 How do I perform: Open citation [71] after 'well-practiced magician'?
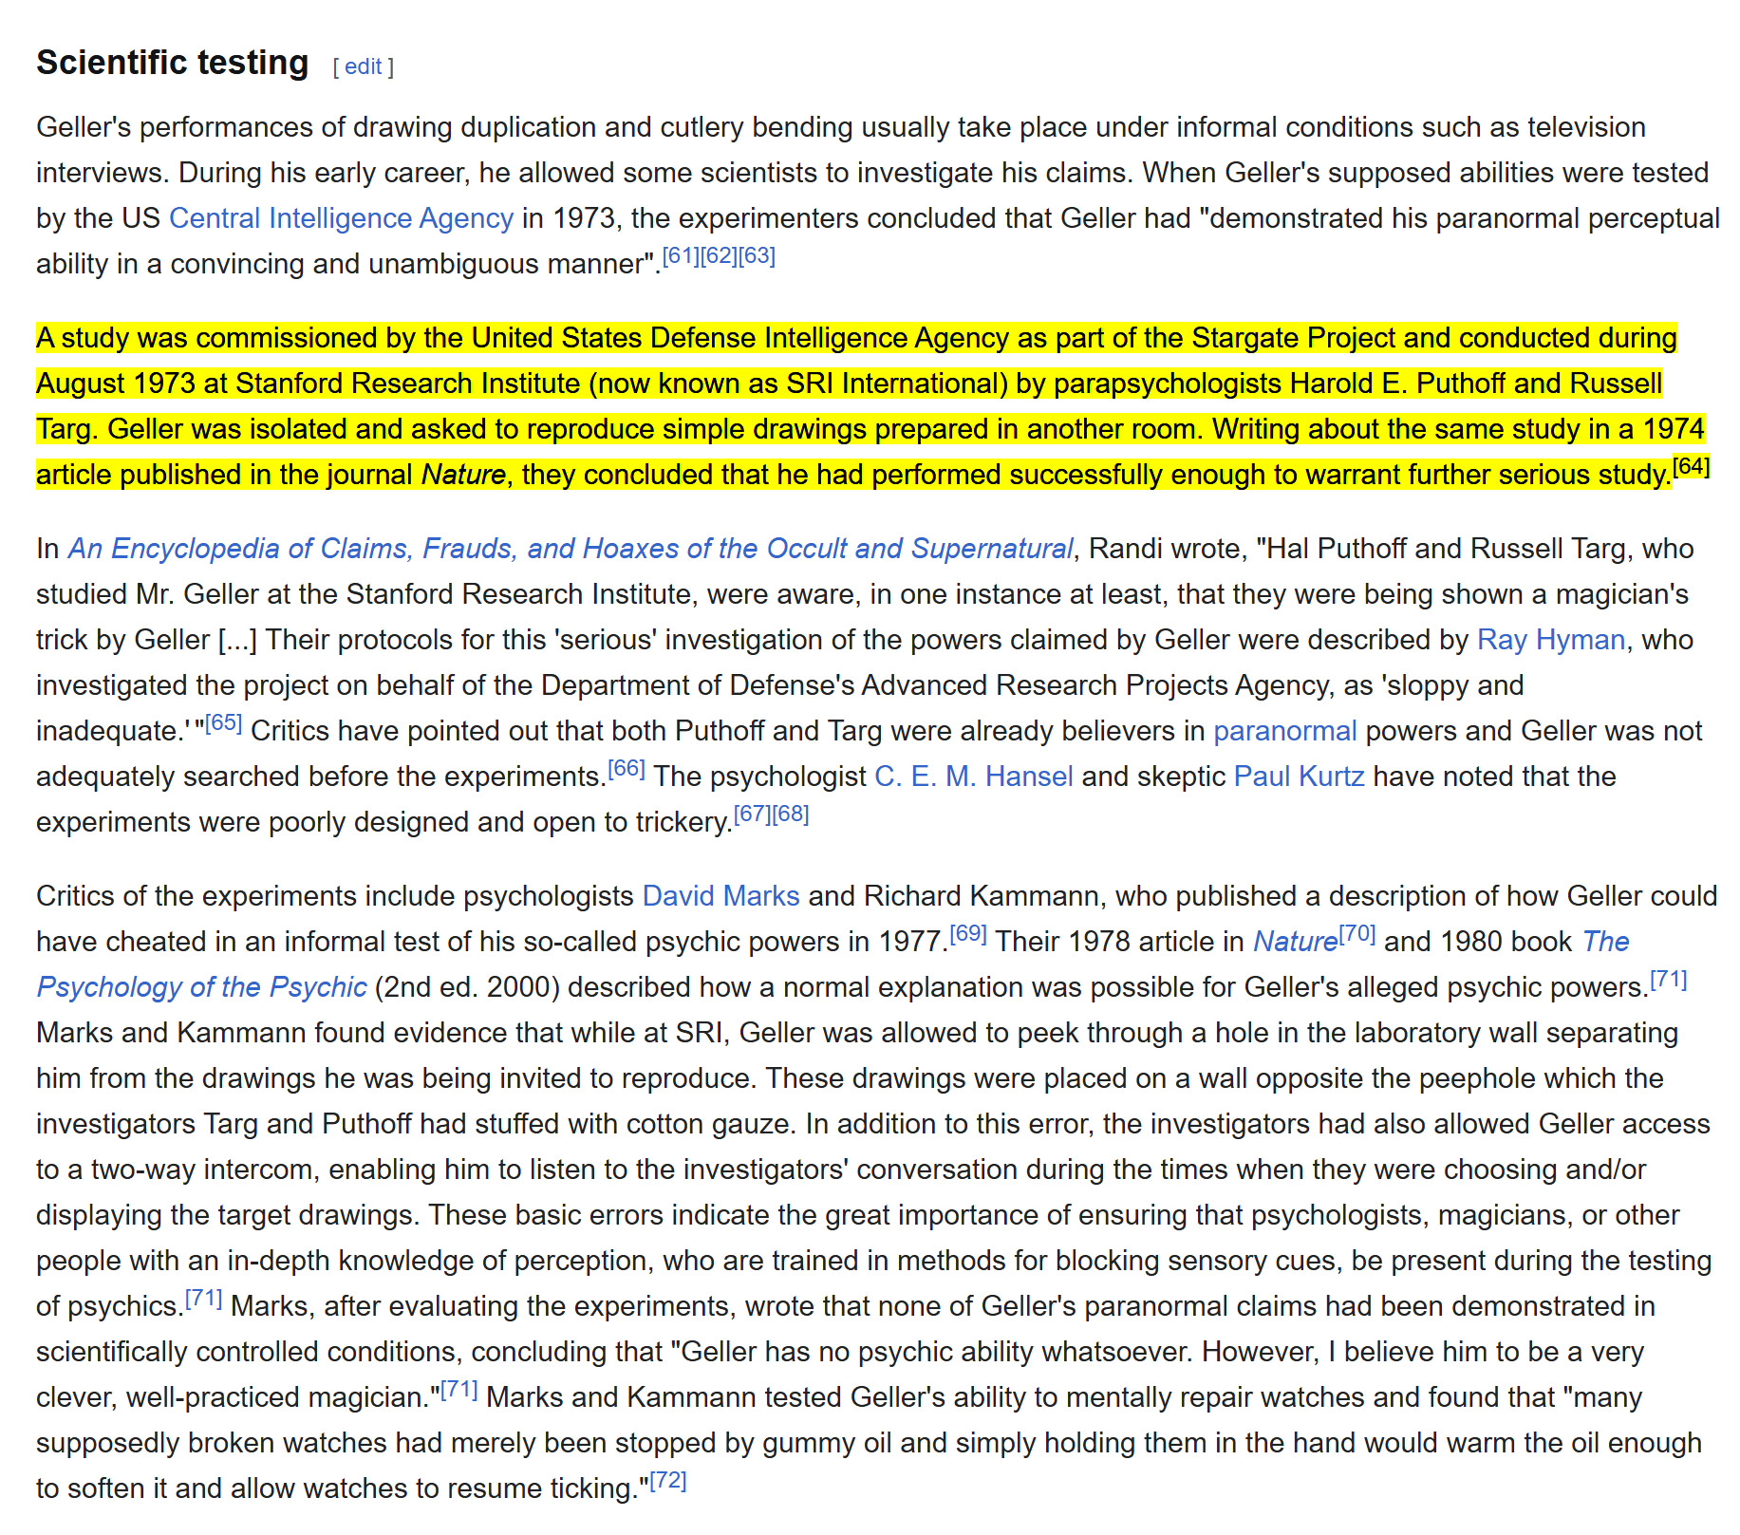coord(458,1389)
